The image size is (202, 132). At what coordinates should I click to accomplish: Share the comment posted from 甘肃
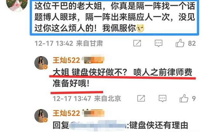(x=137, y=43)
